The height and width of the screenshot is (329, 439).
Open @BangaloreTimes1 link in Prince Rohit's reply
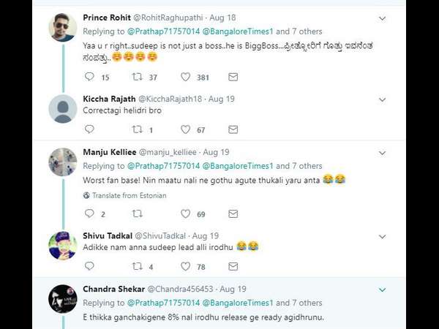(x=237, y=31)
